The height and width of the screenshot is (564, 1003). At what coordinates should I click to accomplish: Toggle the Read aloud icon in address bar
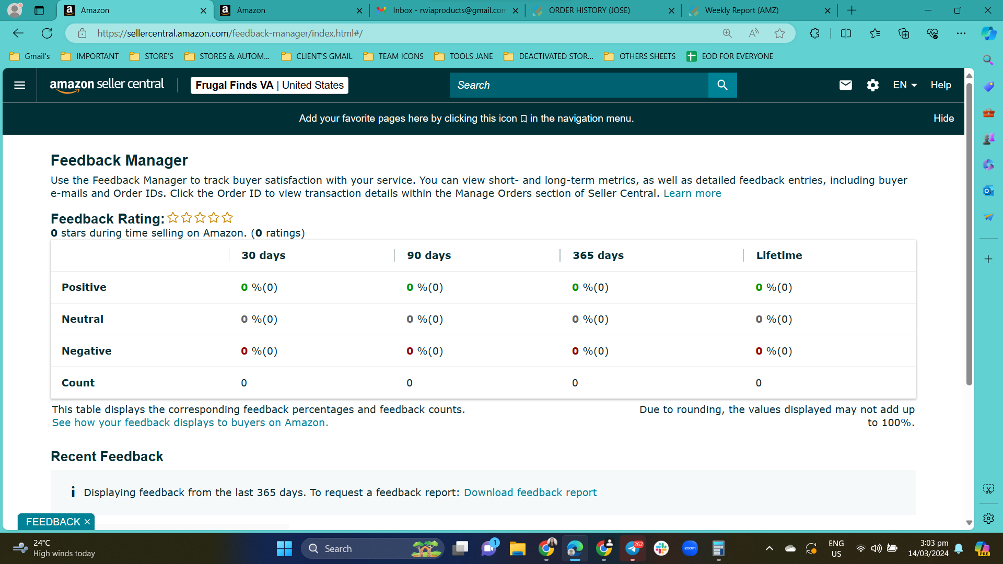(x=753, y=33)
